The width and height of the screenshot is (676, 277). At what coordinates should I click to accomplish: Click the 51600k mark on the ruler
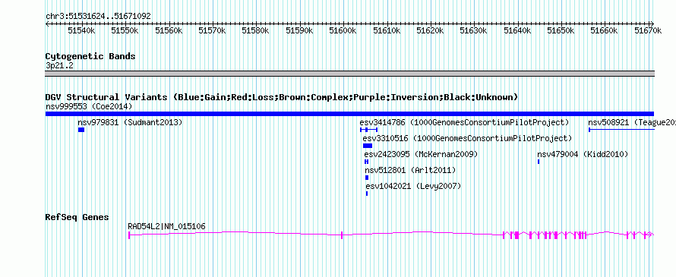point(343,30)
